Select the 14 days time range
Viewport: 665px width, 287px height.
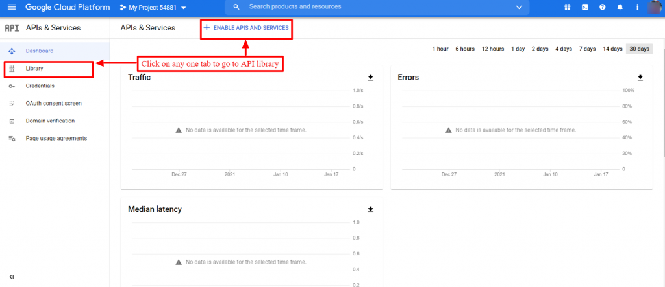(613, 49)
